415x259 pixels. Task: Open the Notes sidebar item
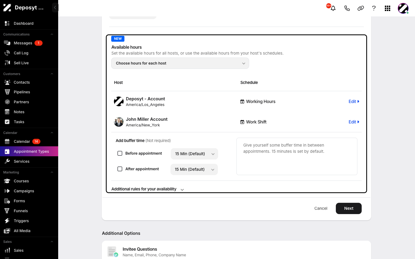29,112
